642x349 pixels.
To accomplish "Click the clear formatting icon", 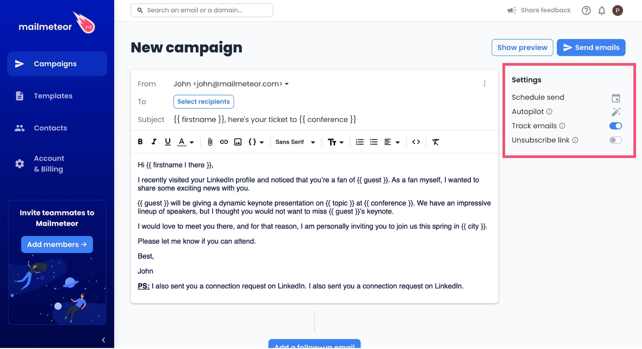I will 435,142.
